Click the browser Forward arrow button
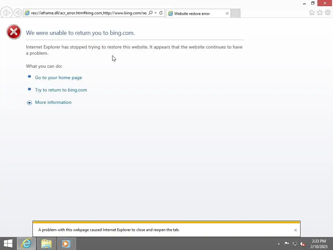The image size is (333, 250). (x=18, y=13)
